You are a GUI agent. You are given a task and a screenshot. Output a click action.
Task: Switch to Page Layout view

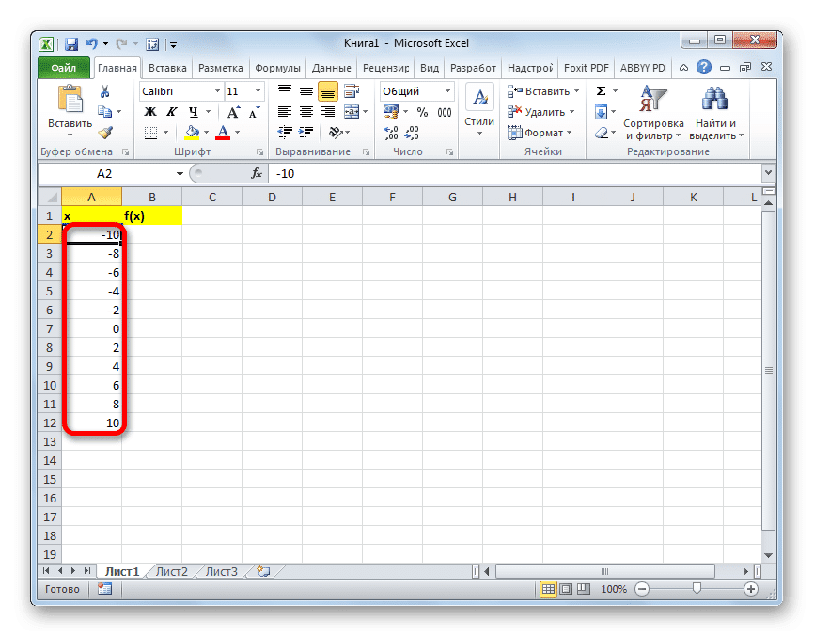(x=567, y=589)
